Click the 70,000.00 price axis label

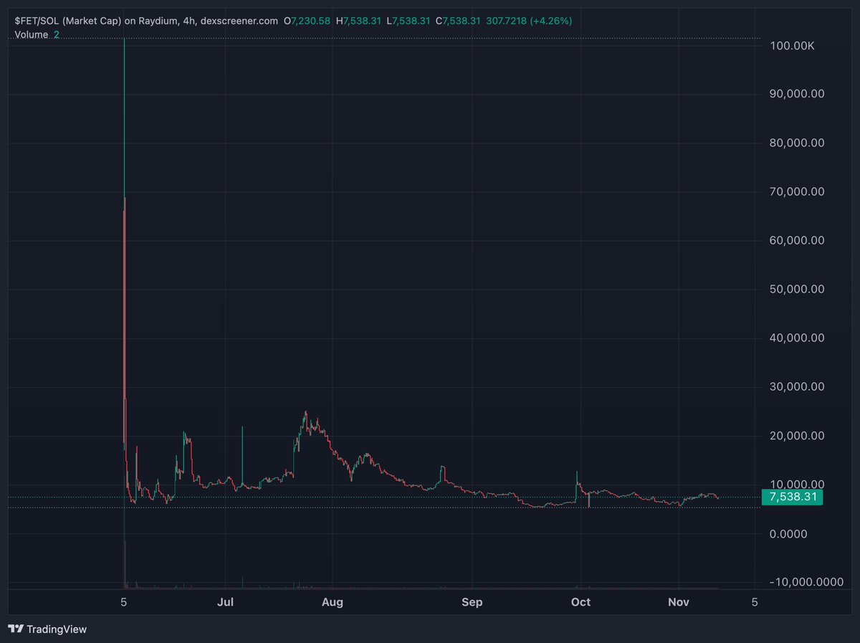[x=795, y=191]
